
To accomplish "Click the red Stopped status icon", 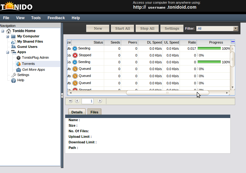I will coord(75,56).
